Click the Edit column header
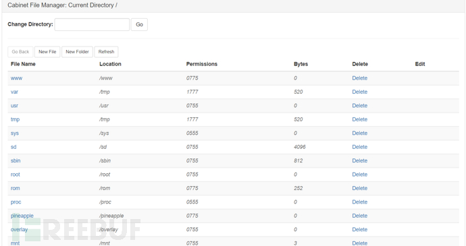Screen dimensions: 466x246 point(420,64)
